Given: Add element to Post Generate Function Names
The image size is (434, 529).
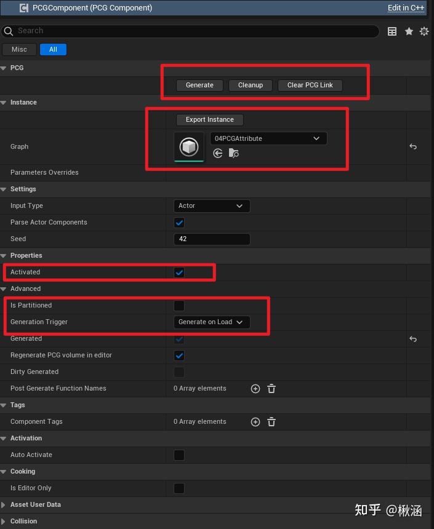Looking at the screenshot, I should point(255,389).
